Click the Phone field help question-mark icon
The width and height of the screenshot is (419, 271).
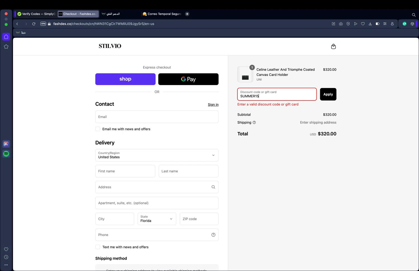point(213,235)
